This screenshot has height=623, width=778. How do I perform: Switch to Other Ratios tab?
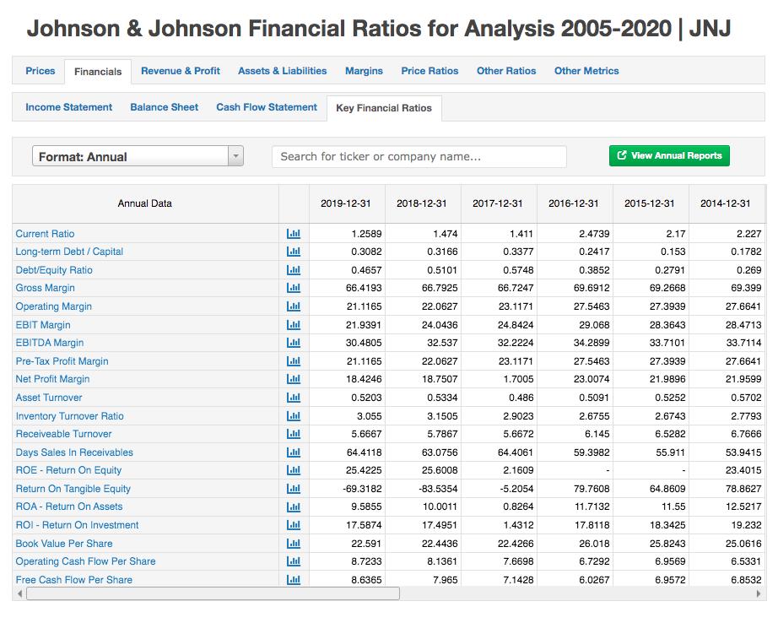coord(506,71)
